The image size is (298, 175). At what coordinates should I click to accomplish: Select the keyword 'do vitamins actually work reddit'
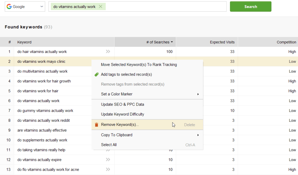[x=44, y=121]
